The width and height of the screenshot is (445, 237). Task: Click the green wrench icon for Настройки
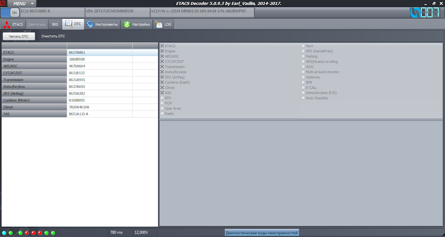click(127, 25)
